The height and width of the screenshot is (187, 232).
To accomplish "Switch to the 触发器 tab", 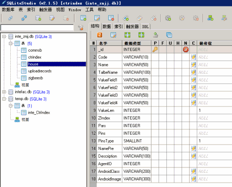I will [132, 26].
